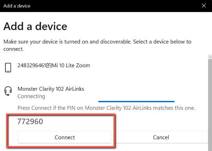This screenshot has width=212, height=151.
Task: Select the 2483296461 Mi 10 Lite Zoom device name
Action: pos(54,65)
